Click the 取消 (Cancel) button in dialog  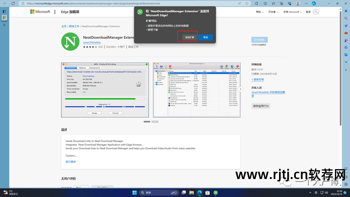coord(206,37)
